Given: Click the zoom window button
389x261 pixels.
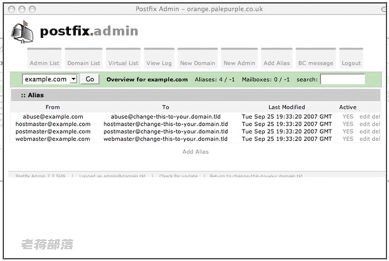Looking at the screenshot, I should (x=32, y=9).
